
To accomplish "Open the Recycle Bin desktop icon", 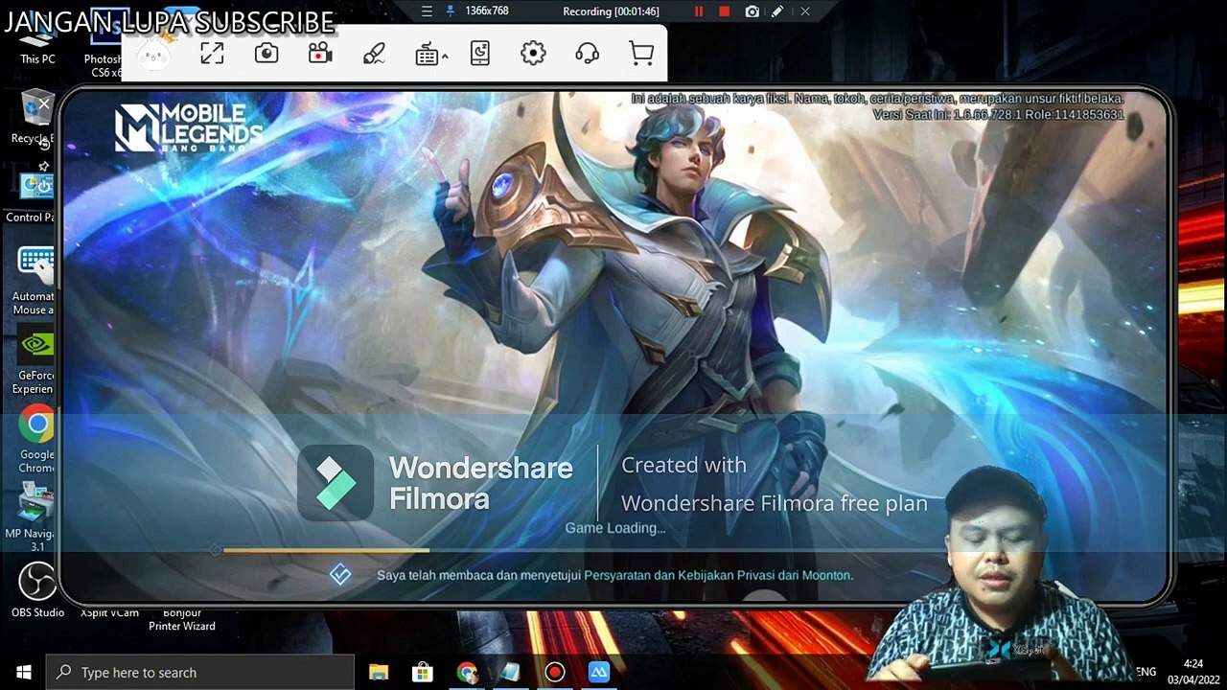I will coord(36,117).
